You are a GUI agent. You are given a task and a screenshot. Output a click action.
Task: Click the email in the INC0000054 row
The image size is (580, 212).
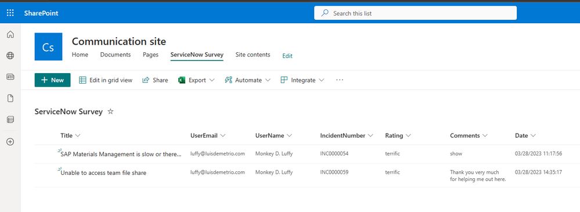click(x=218, y=153)
